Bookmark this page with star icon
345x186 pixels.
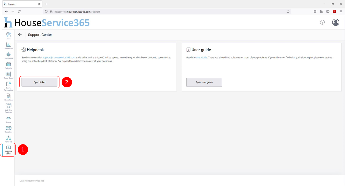click(288, 12)
